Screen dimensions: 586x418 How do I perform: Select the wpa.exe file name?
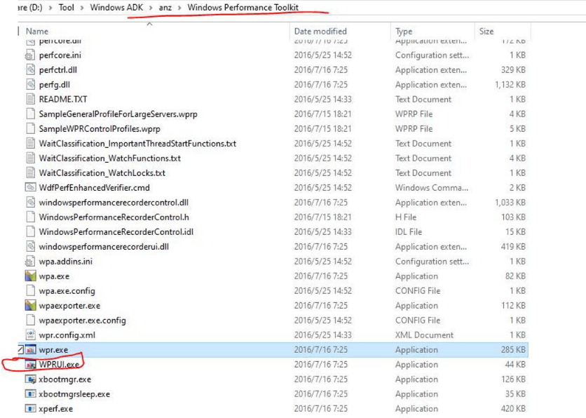pyautogui.click(x=54, y=276)
